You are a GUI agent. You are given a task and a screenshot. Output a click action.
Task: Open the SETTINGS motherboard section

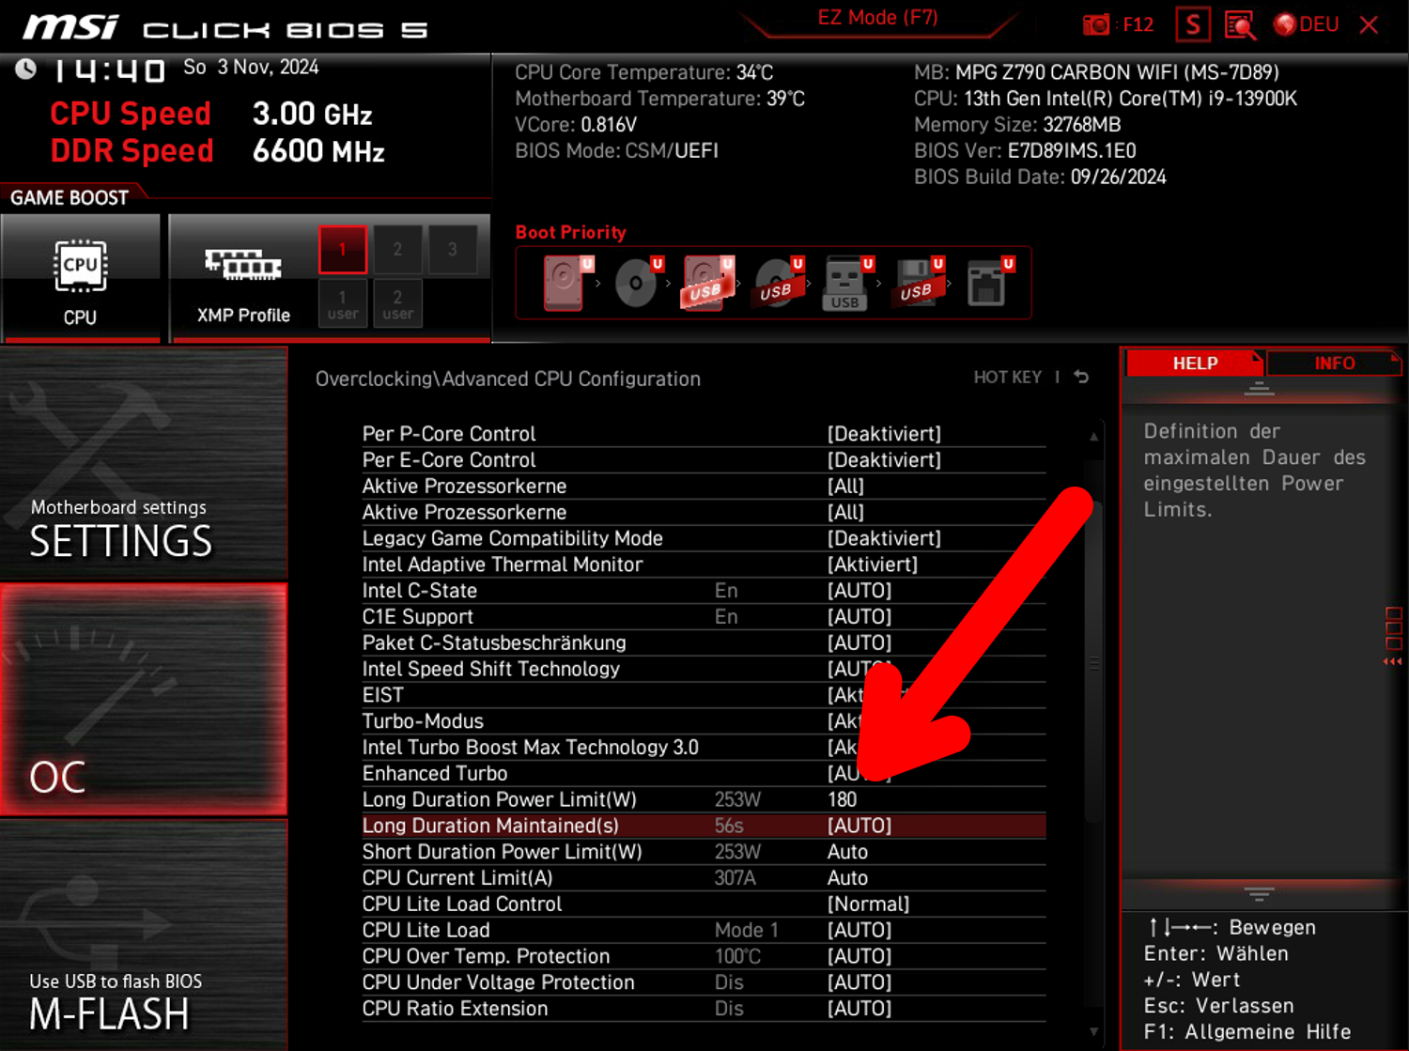click(144, 464)
